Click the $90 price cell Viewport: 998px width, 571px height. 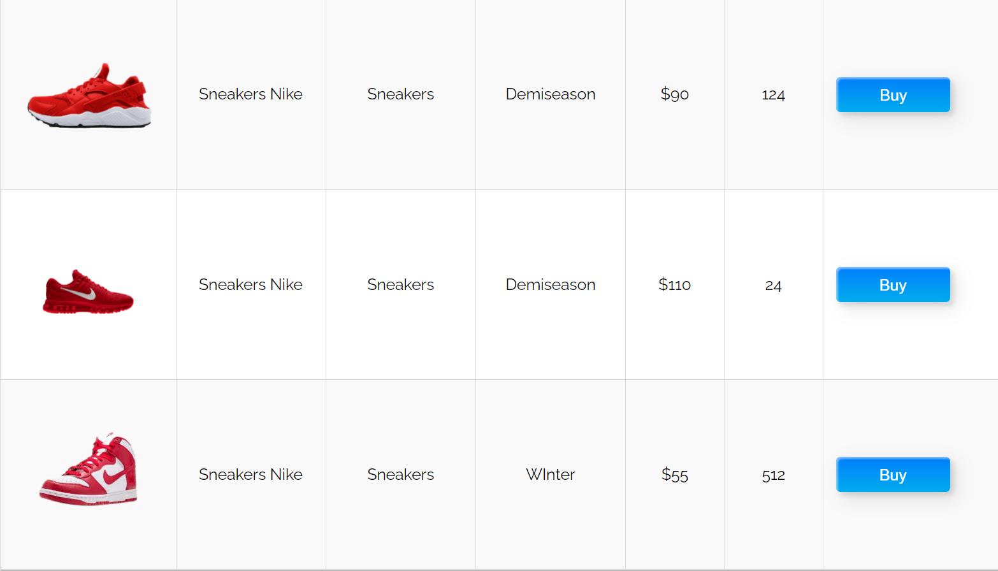(674, 94)
